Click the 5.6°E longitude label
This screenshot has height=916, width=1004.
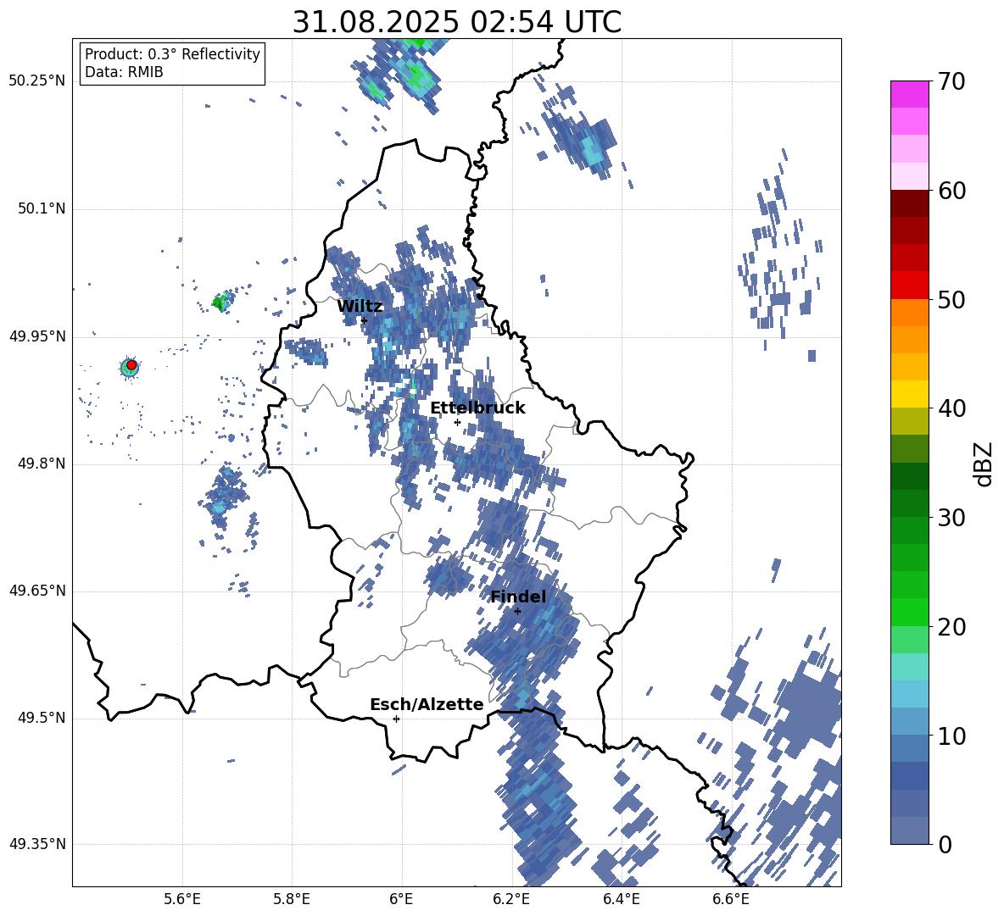pyautogui.click(x=182, y=899)
